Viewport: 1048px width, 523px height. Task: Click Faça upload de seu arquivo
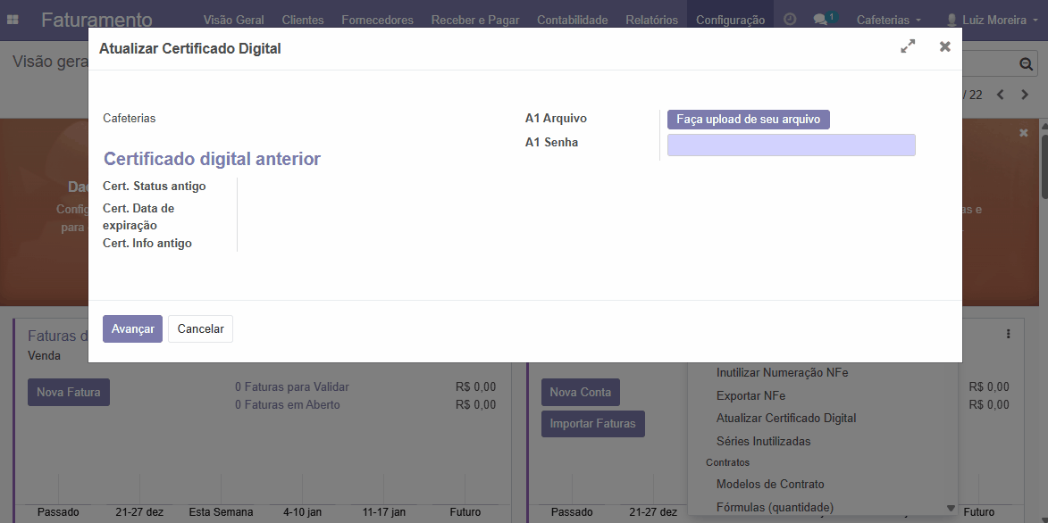(x=748, y=120)
